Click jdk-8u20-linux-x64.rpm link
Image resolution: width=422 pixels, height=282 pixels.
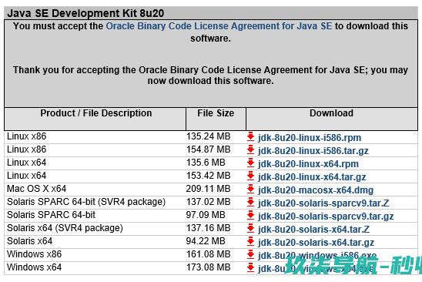click(x=308, y=164)
